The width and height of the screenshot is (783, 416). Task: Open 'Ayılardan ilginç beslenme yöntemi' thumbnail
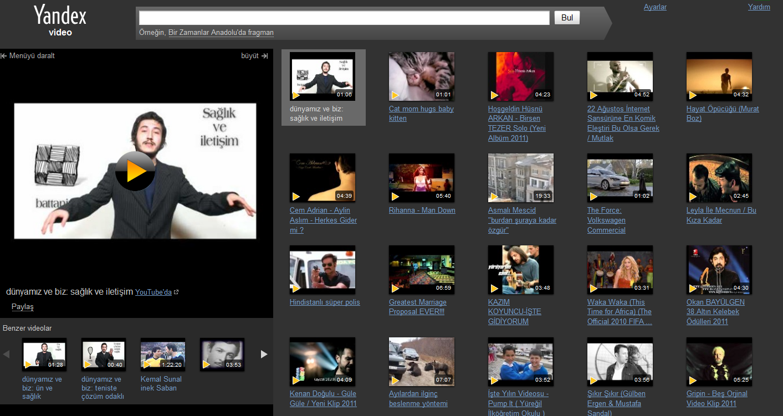(422, 362)
